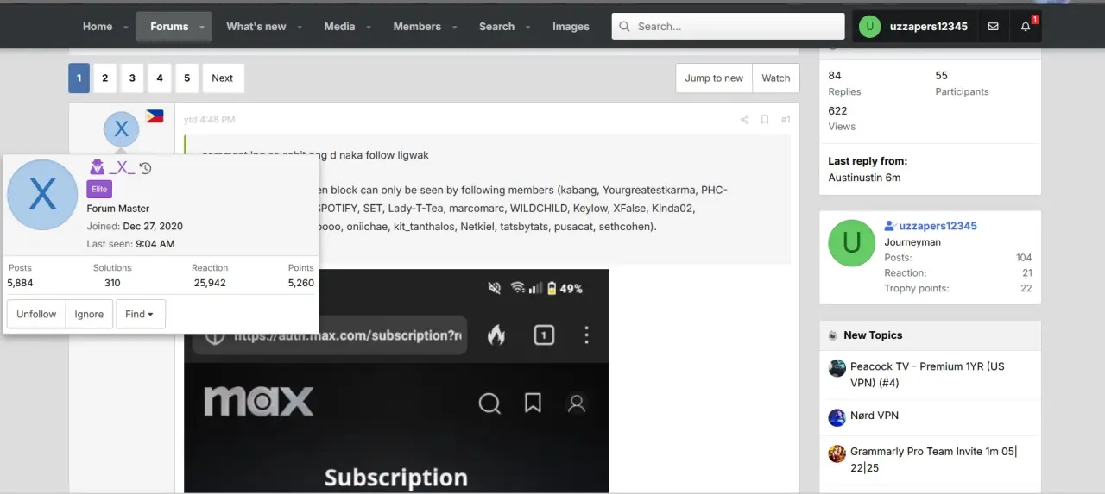This screenshot has width=1105, height=494.
Task: Open the Peacock TV thread avatar icon
Action: (x=837, y=368)
